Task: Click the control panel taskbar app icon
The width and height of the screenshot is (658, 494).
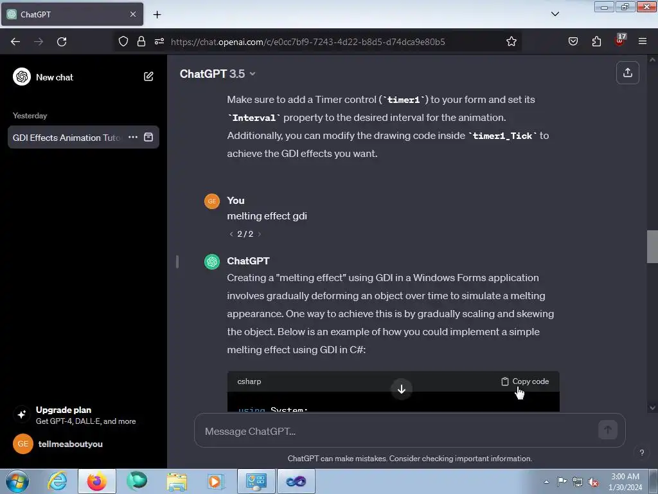Action: tap(256, 481)
